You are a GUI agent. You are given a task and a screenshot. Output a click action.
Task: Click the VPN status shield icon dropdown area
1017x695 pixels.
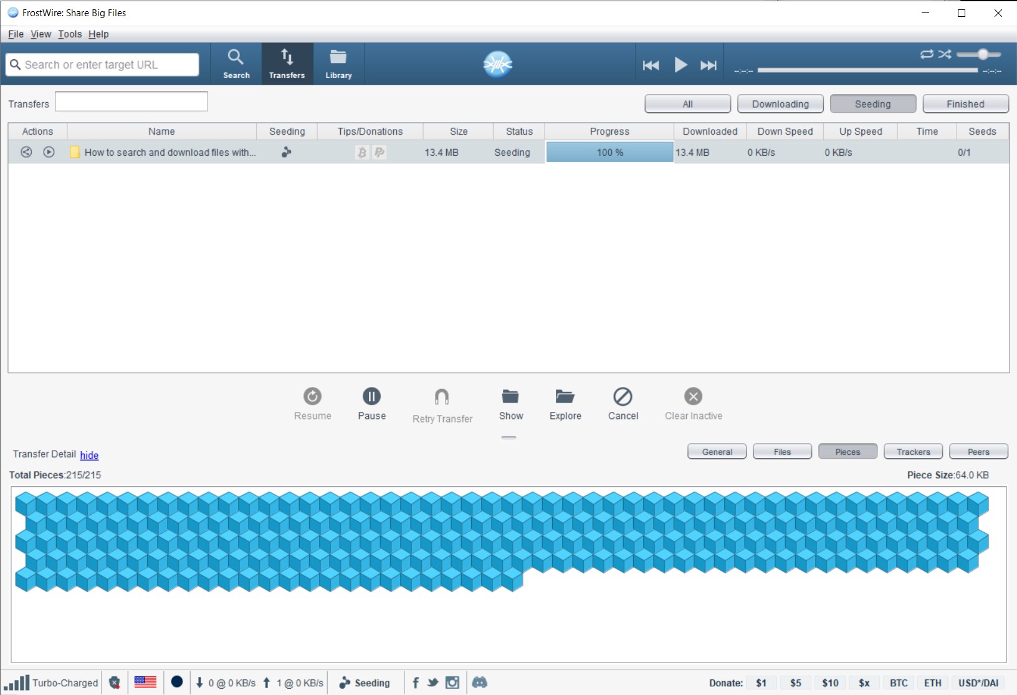click(114, 682)
